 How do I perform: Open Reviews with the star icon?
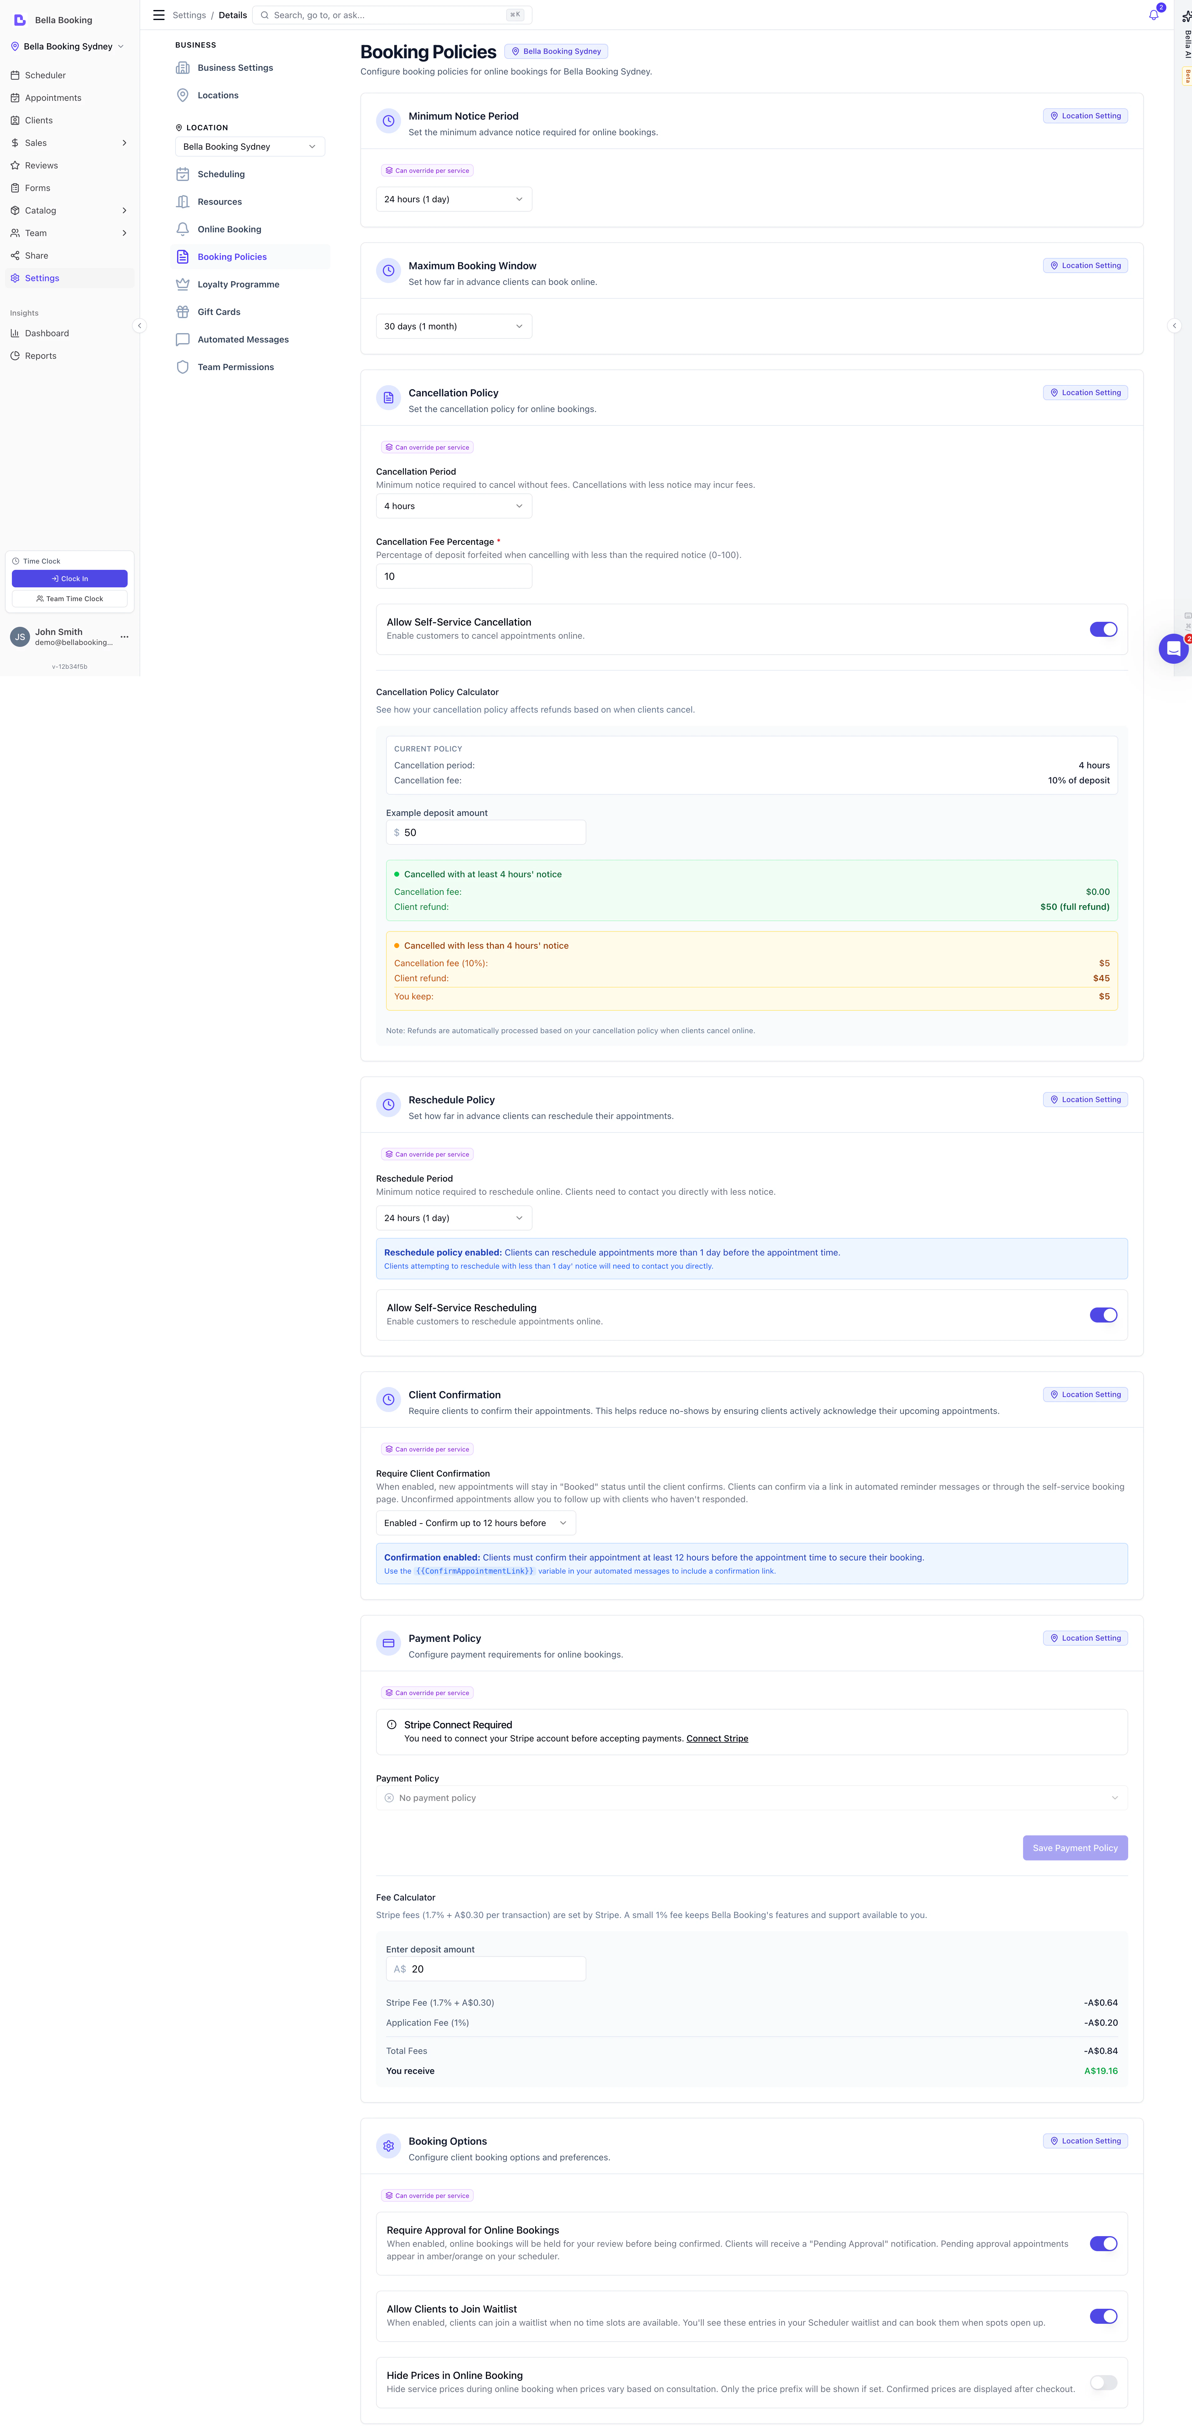click(x=70, y=165)
